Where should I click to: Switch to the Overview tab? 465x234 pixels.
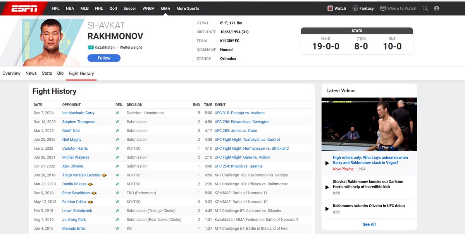11,73
